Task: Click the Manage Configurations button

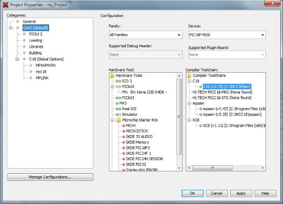Action: pyautogui.click(x=50, y=177)
